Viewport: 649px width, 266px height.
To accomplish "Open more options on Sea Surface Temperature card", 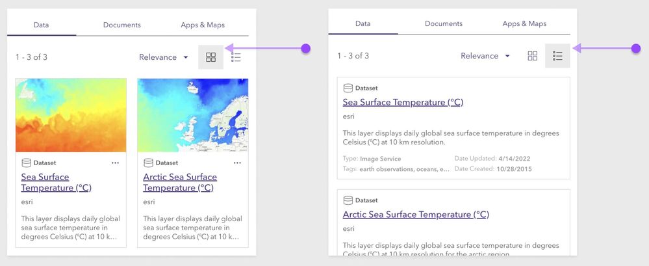I will click(116, 163).
